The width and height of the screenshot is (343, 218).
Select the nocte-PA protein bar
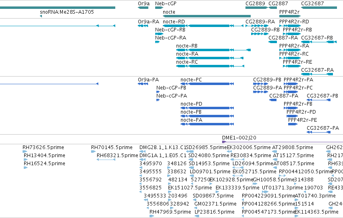pyautogui.click(x=207, y=124)
